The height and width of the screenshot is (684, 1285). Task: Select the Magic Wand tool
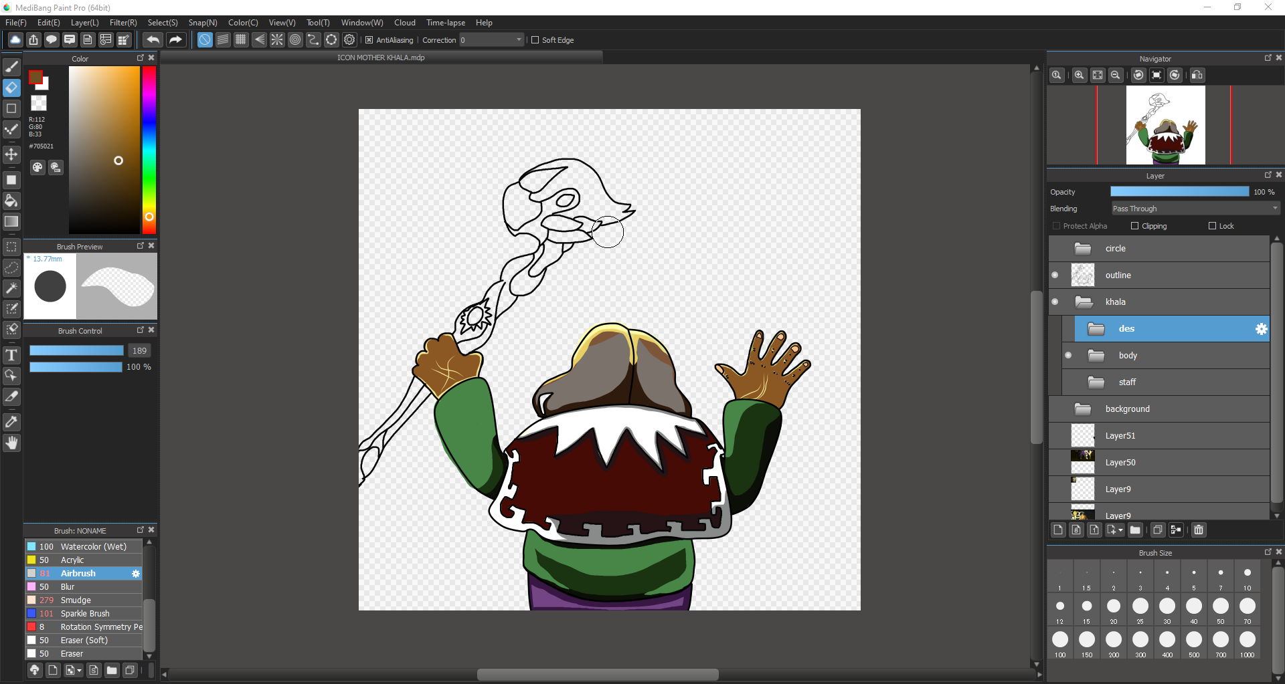pyautogui.click(x=11, y=288)
